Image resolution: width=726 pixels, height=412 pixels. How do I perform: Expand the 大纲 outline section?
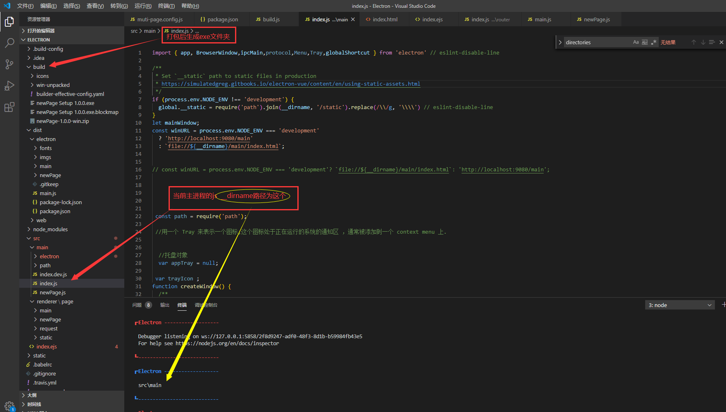pos(72,395)
